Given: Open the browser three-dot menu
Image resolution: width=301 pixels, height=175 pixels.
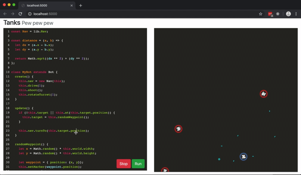Looking at the screenshot, I should point(296,14).
